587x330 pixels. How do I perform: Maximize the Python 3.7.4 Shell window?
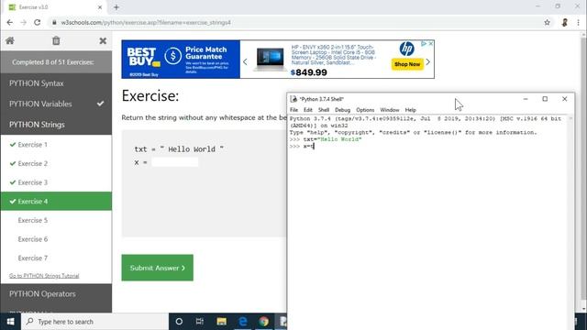click(x=545, y=99)
